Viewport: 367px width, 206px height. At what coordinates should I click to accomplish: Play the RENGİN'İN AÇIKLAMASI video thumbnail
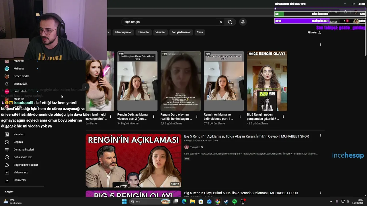pyautogui.click(x=133, y=161)
